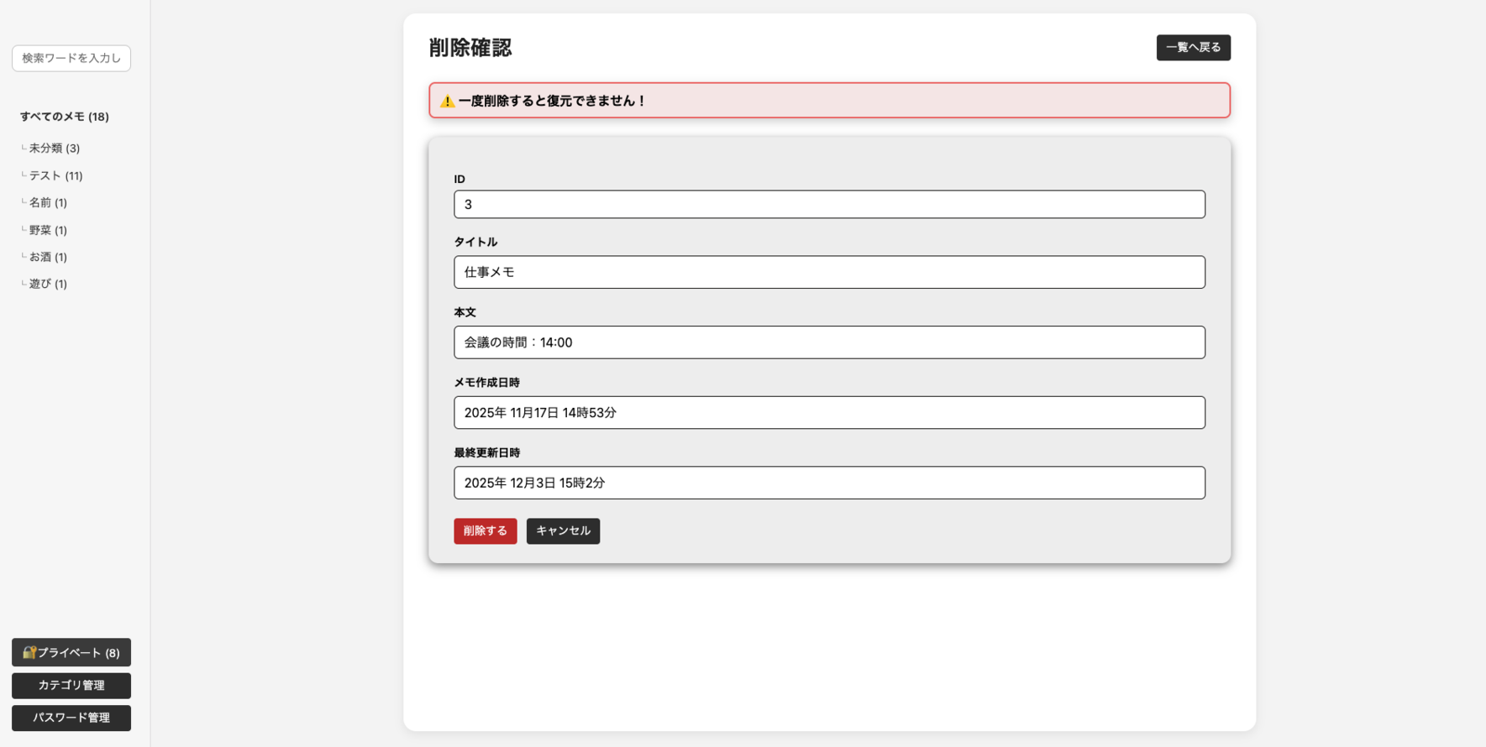This screenshot has height=747, width=1486.
Task: Select すべてのメモ (18) in sidebar
Action: coord(65,117)
